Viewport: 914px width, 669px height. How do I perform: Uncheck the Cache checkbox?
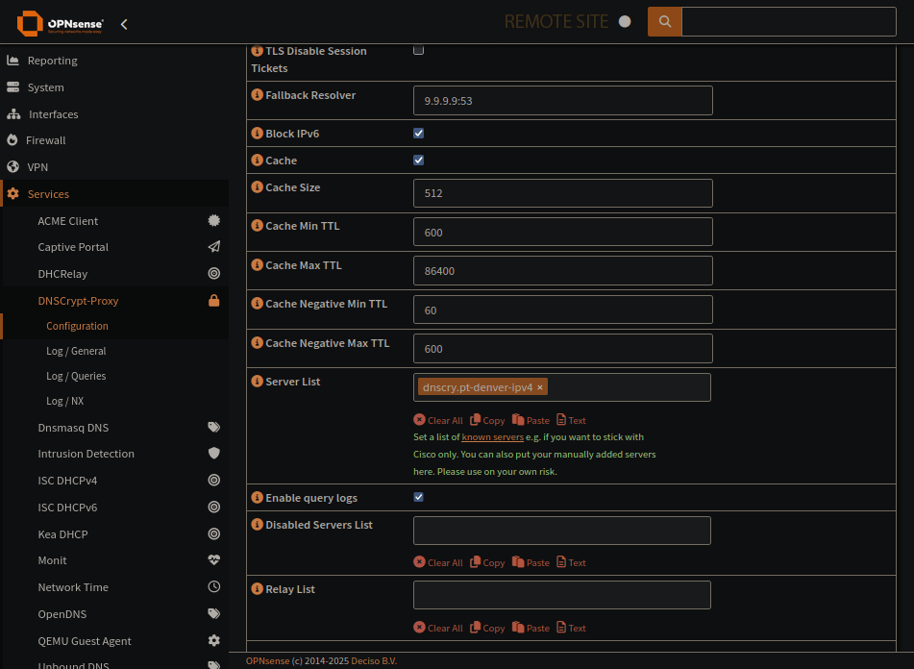tap(418, 161)
